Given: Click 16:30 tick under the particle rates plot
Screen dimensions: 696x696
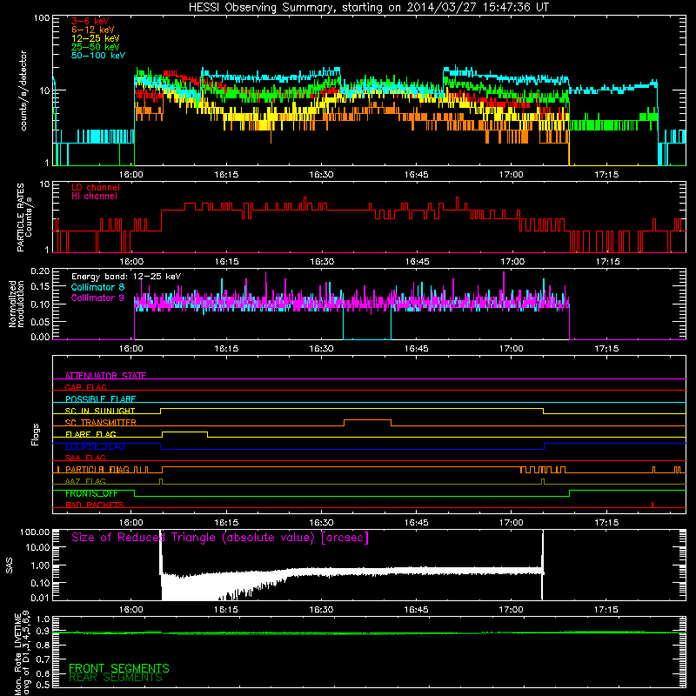Looking at the screenshot, I should point(322,262).
